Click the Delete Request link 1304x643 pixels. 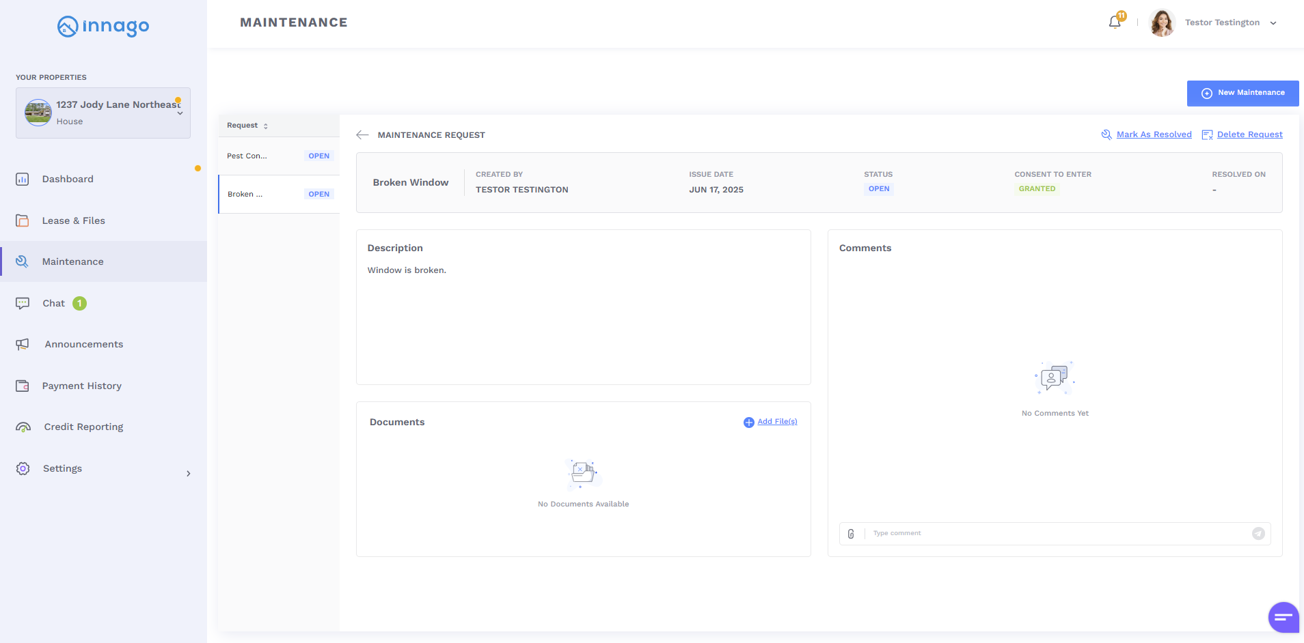click(x=1249, y=134)
